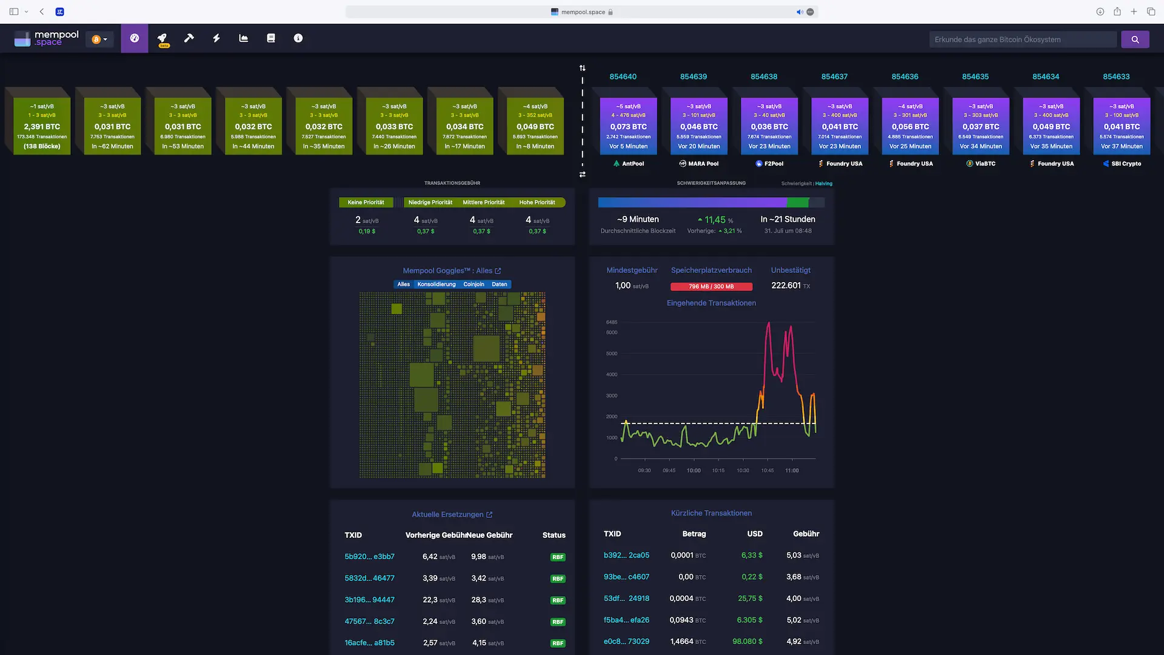
Task: Click transaction b392...2ca05 in recent transactions
Action: 627,555
